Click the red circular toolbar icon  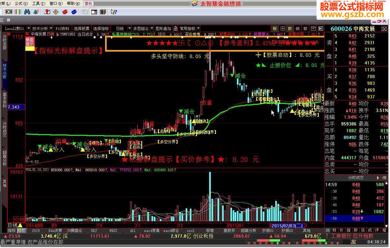(x=65, y=12)
